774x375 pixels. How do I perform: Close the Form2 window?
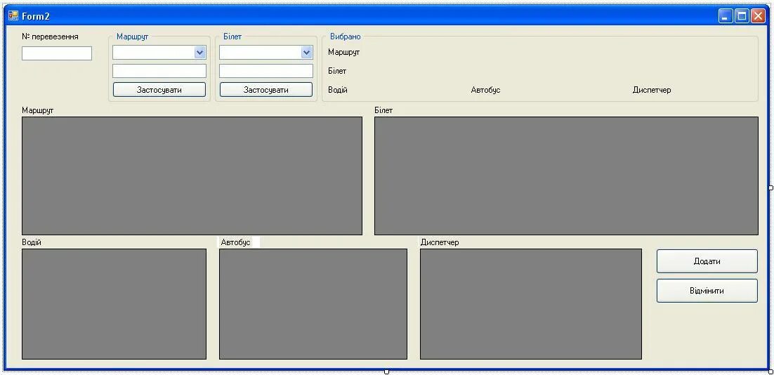tap(758, 16)
